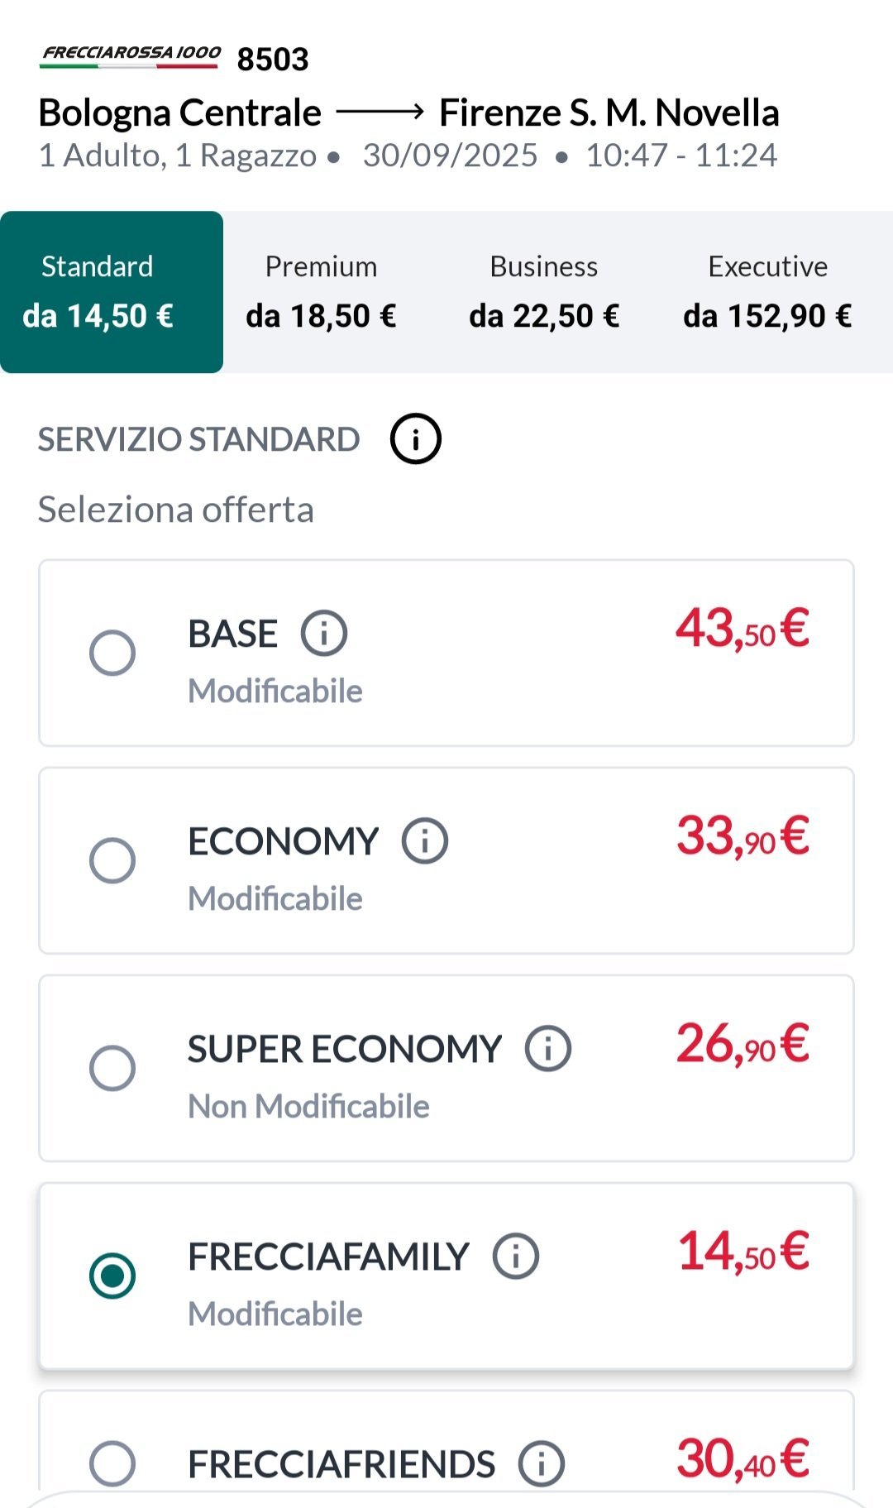Tap the 26,90€ Super Economy price
This screenshot has width=893, height=1508.
point(742,1044)
